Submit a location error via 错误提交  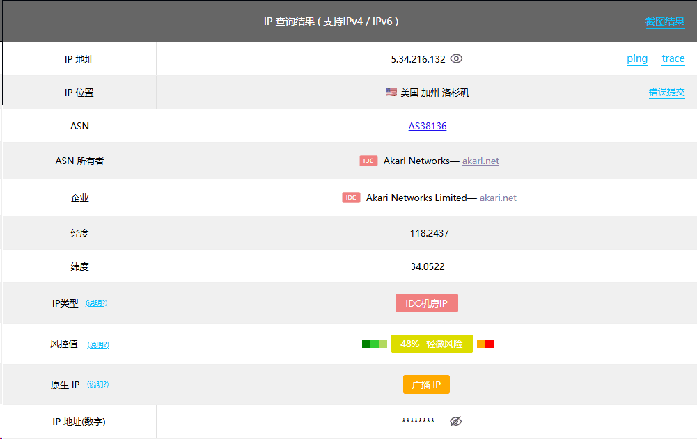coord(666,92)
